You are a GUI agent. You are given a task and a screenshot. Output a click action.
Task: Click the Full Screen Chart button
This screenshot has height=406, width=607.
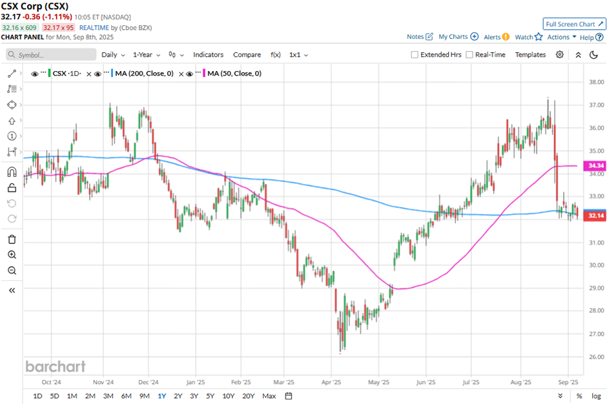pyautogui.click(x=574, y=24)
